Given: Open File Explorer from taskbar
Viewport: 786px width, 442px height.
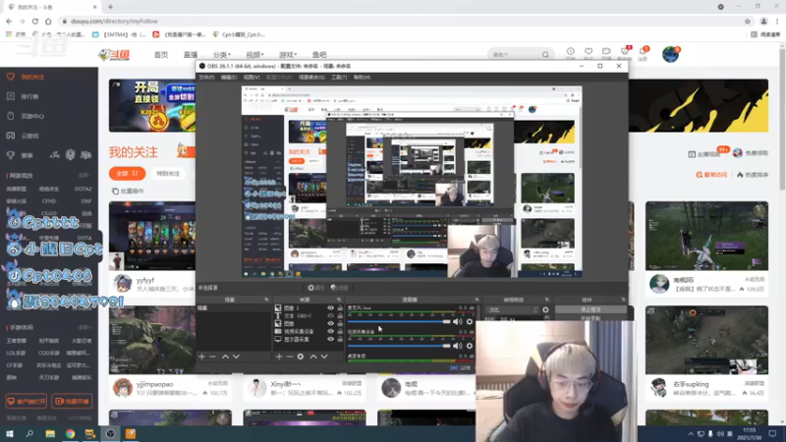Looking at the screenshot, I should (x=50, y=433).
